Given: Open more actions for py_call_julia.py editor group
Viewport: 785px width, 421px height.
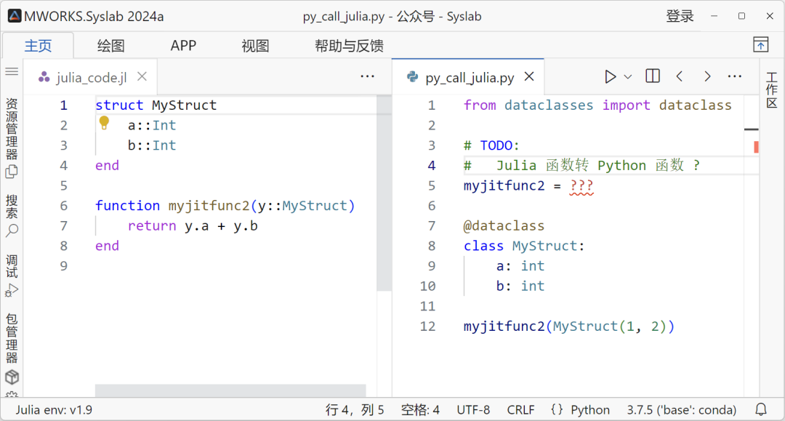Looking at the screenshot, I should click(x=735, y=76).
